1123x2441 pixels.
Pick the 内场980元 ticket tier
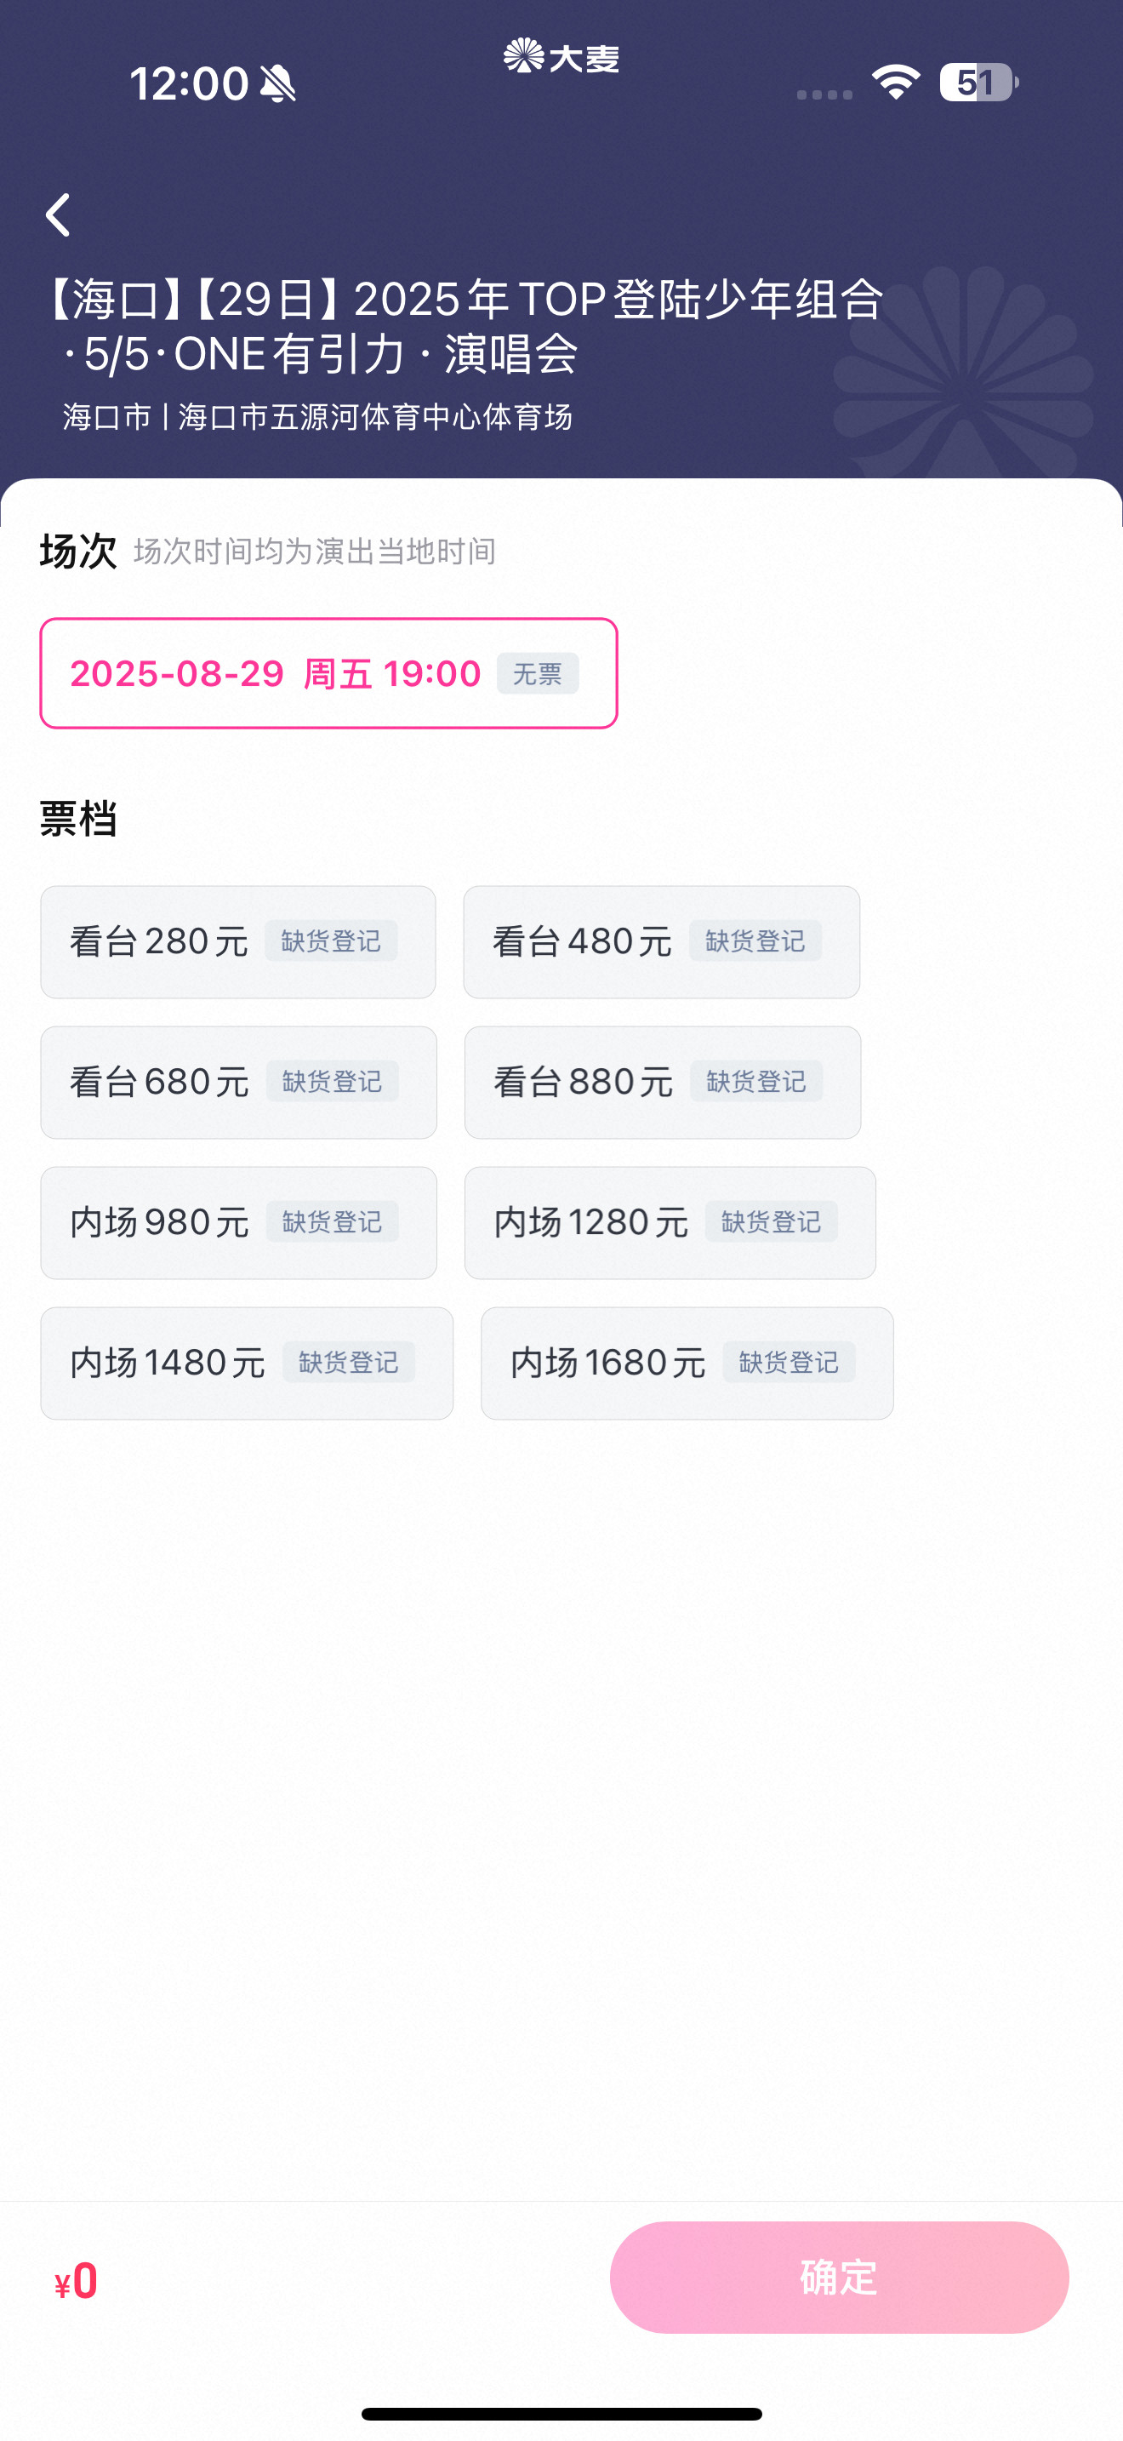coord(238,1222)
